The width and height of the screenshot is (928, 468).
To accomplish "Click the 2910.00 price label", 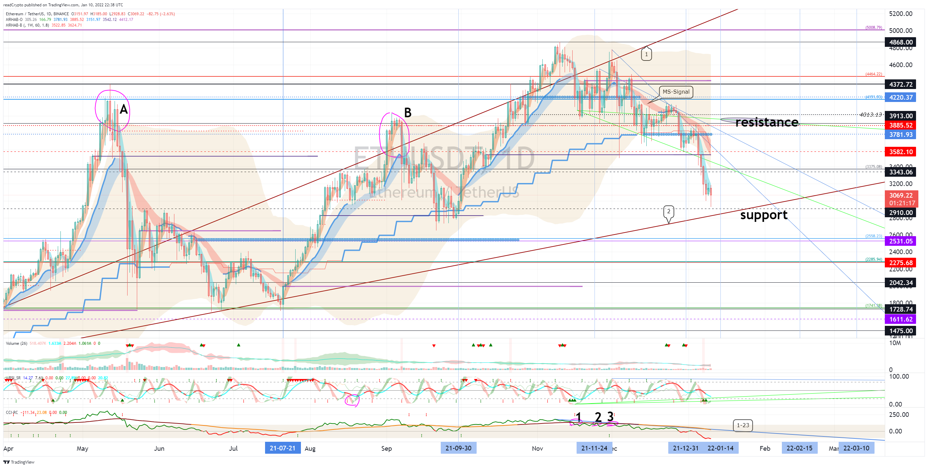I will (x=901, y=212).
